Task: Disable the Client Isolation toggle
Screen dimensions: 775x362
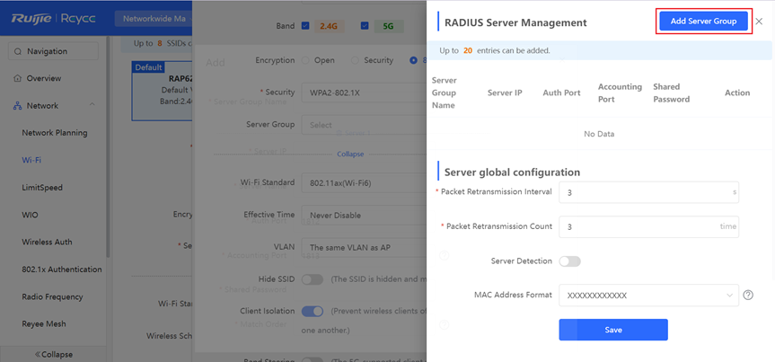Action: click(x=312, y=311)
